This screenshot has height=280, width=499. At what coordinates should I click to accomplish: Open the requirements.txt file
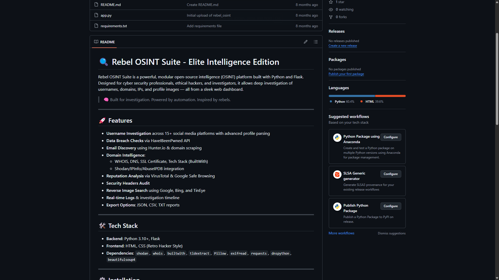(x=114, y=26)
